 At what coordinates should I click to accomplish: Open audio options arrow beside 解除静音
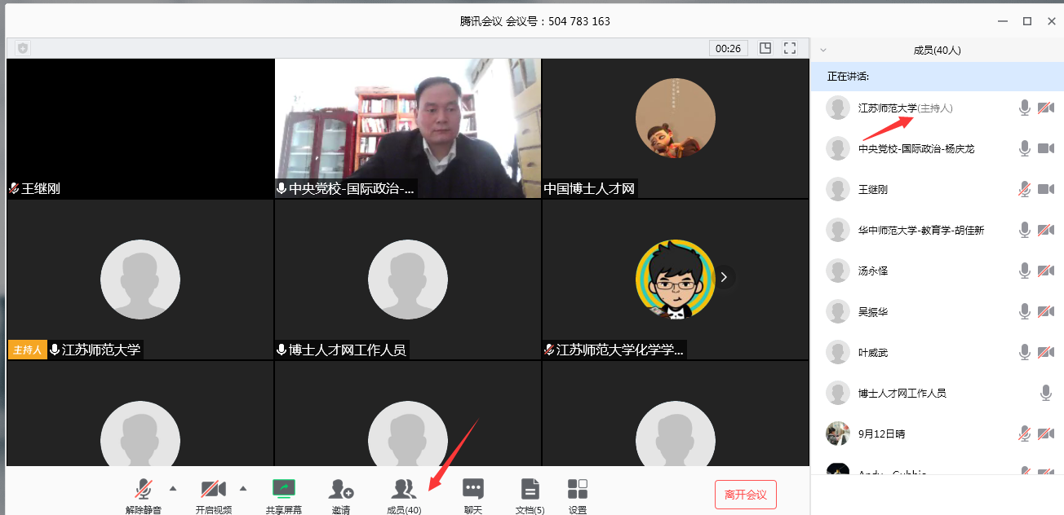point(172,489)
